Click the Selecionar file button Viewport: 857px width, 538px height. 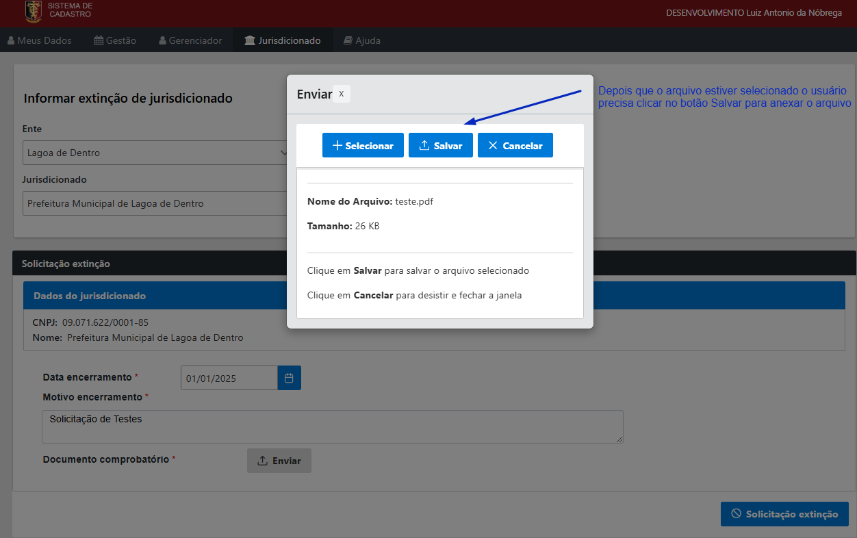(363, 145)
